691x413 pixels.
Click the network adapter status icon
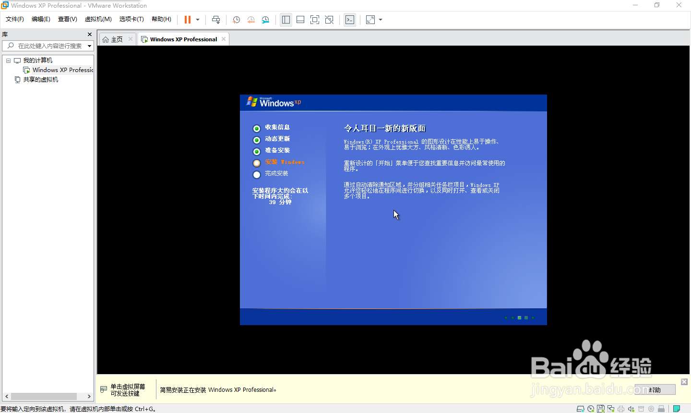611,409
